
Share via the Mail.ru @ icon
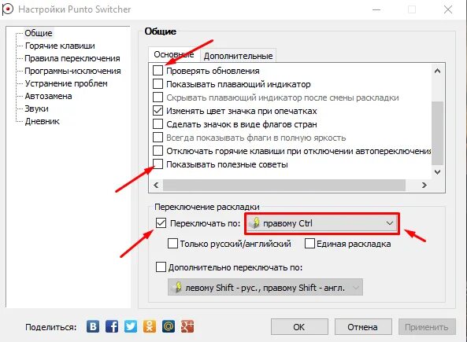click(169, 326)
